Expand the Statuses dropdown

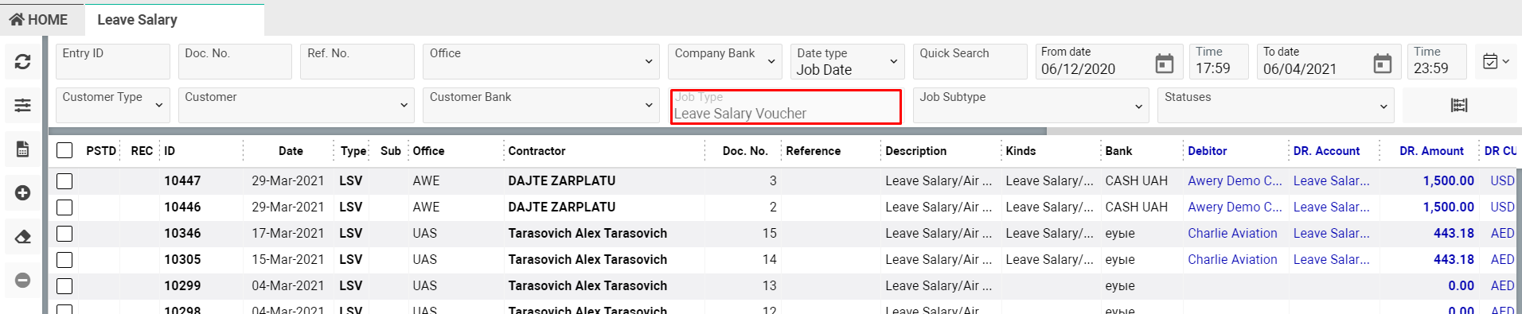point(1275,105)
